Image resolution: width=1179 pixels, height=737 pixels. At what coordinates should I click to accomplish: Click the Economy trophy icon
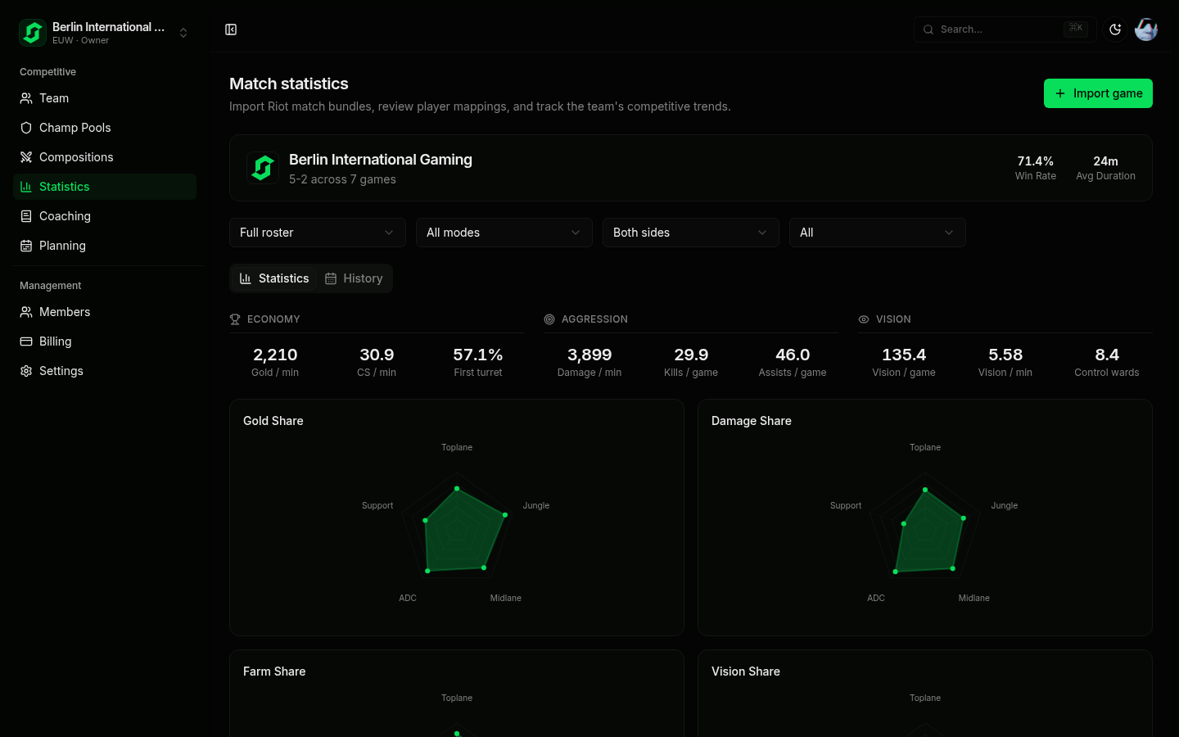(235, 319)
